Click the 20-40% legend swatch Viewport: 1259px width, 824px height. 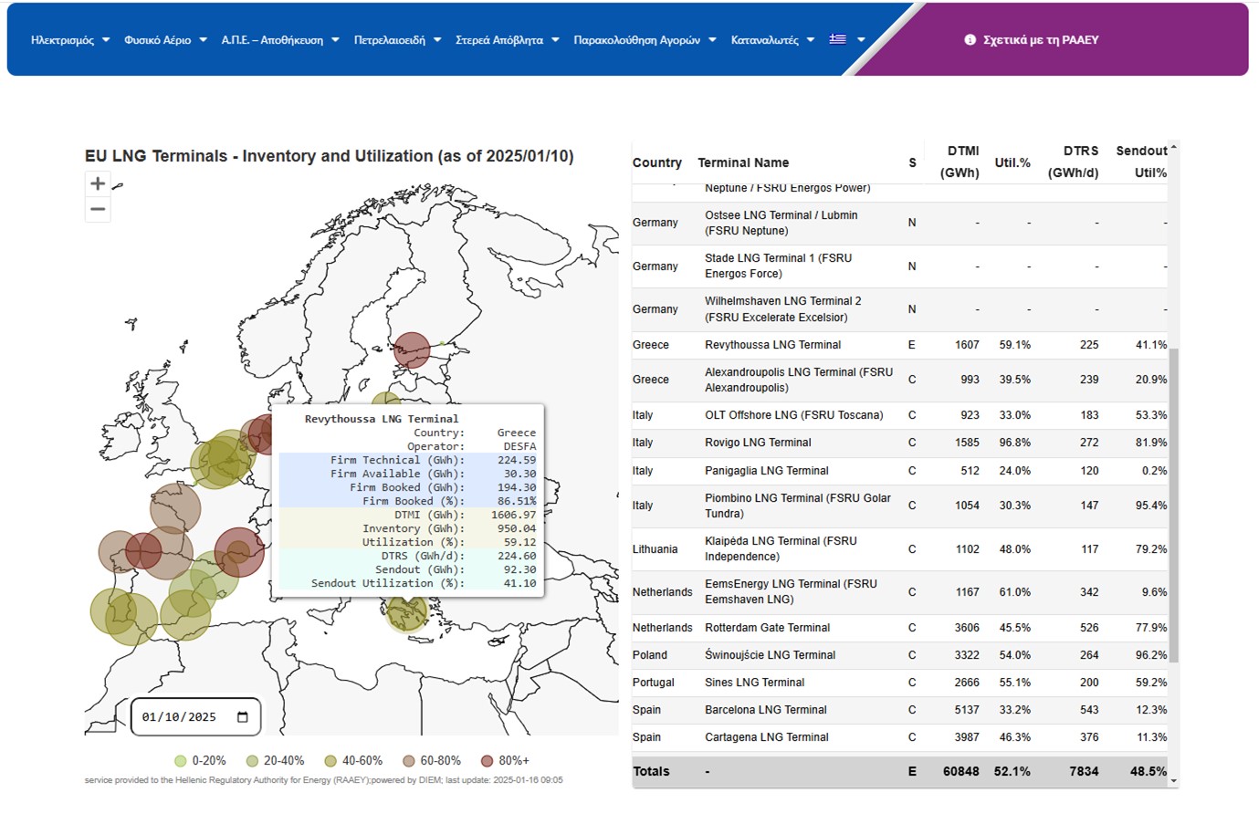click(252, 761)
